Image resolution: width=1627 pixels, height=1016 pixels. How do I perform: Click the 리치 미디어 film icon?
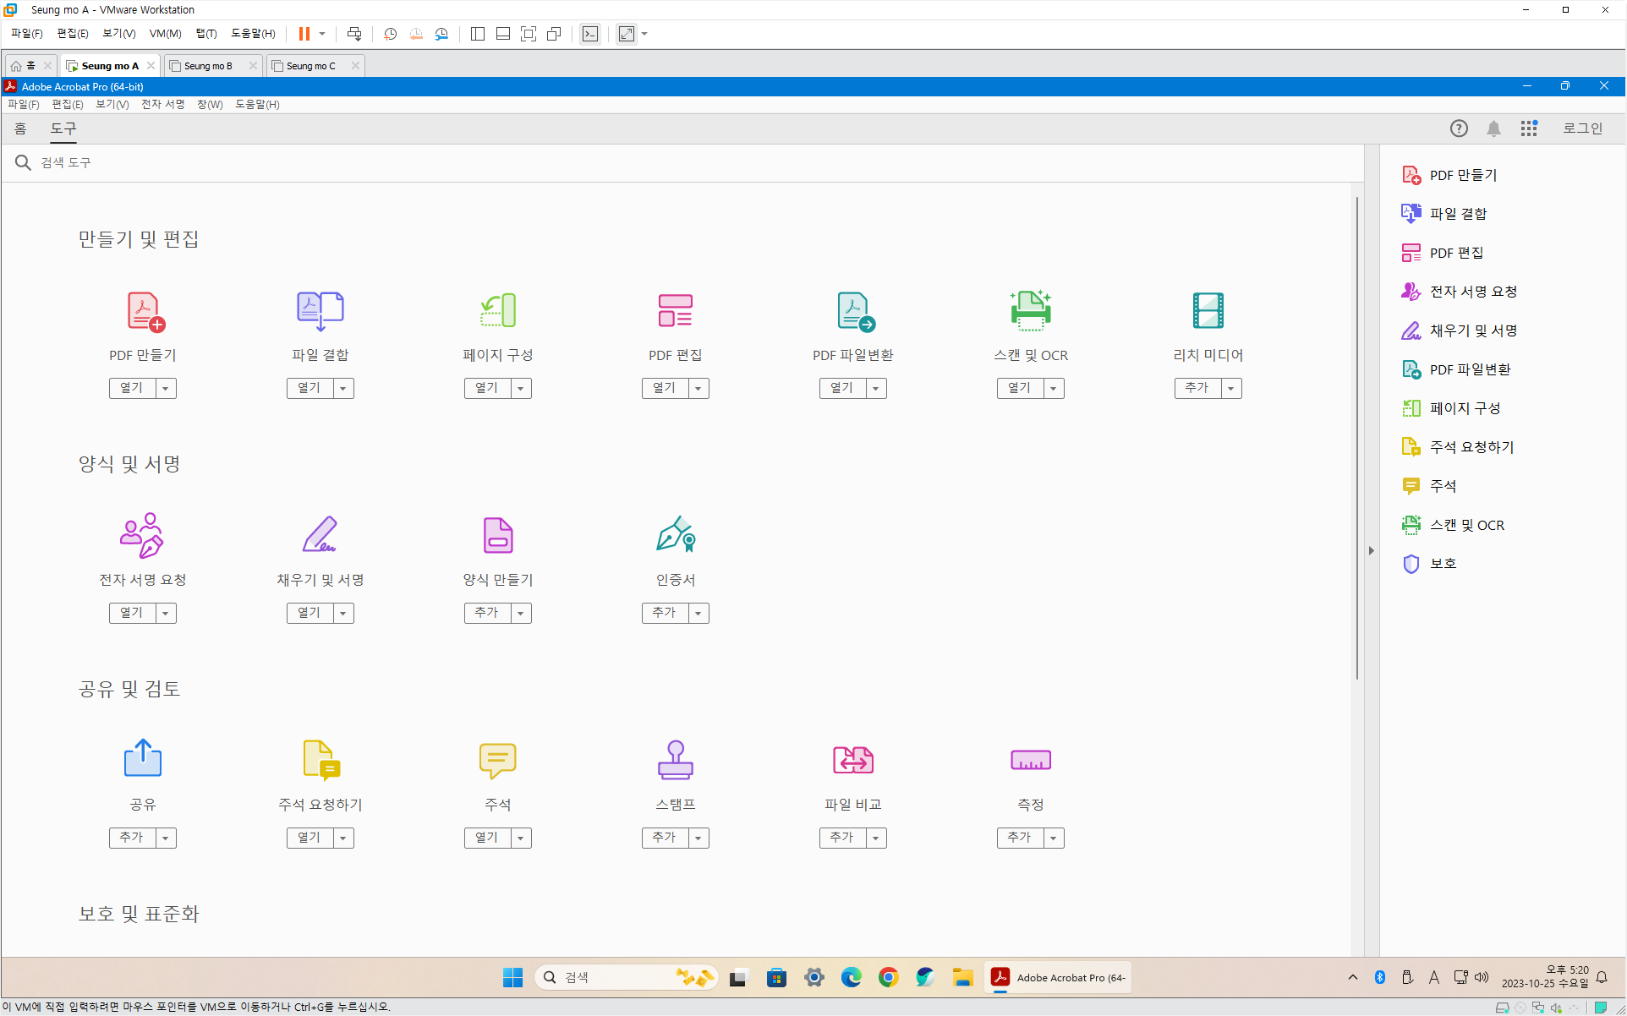[x=1208, y=311]
